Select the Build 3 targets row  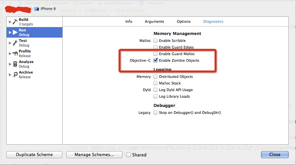tap(35, 22)
